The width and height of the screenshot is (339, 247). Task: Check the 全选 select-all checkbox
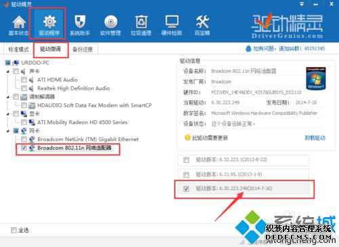(14, 230)
